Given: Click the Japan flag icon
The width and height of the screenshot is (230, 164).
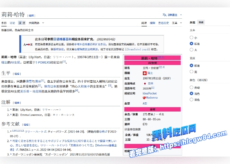Looking at the screenshot, I should 145,83.
